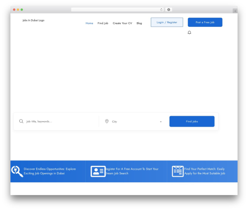Reload page using browser refresh icon
Viewport: 248px width, 210px height.
[161, 9]
